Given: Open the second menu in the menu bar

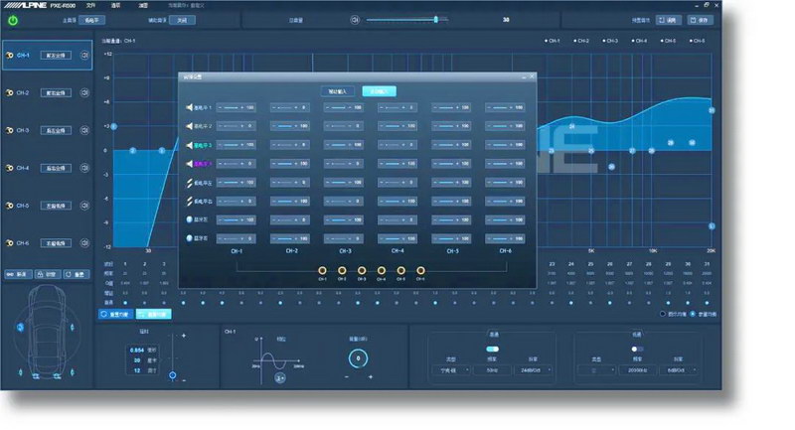Looking at the screenshot, I should tap(115, 5).
